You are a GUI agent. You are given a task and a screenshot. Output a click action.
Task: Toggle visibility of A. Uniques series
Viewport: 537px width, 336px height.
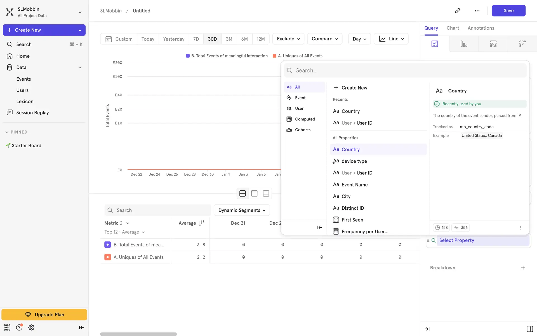[107, 257]
